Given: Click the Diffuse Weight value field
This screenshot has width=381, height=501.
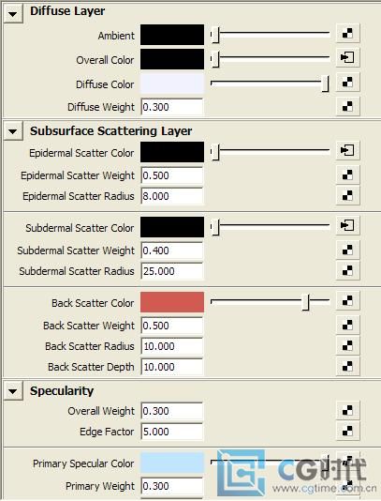Looking at the screenshot, I should 172,107.
